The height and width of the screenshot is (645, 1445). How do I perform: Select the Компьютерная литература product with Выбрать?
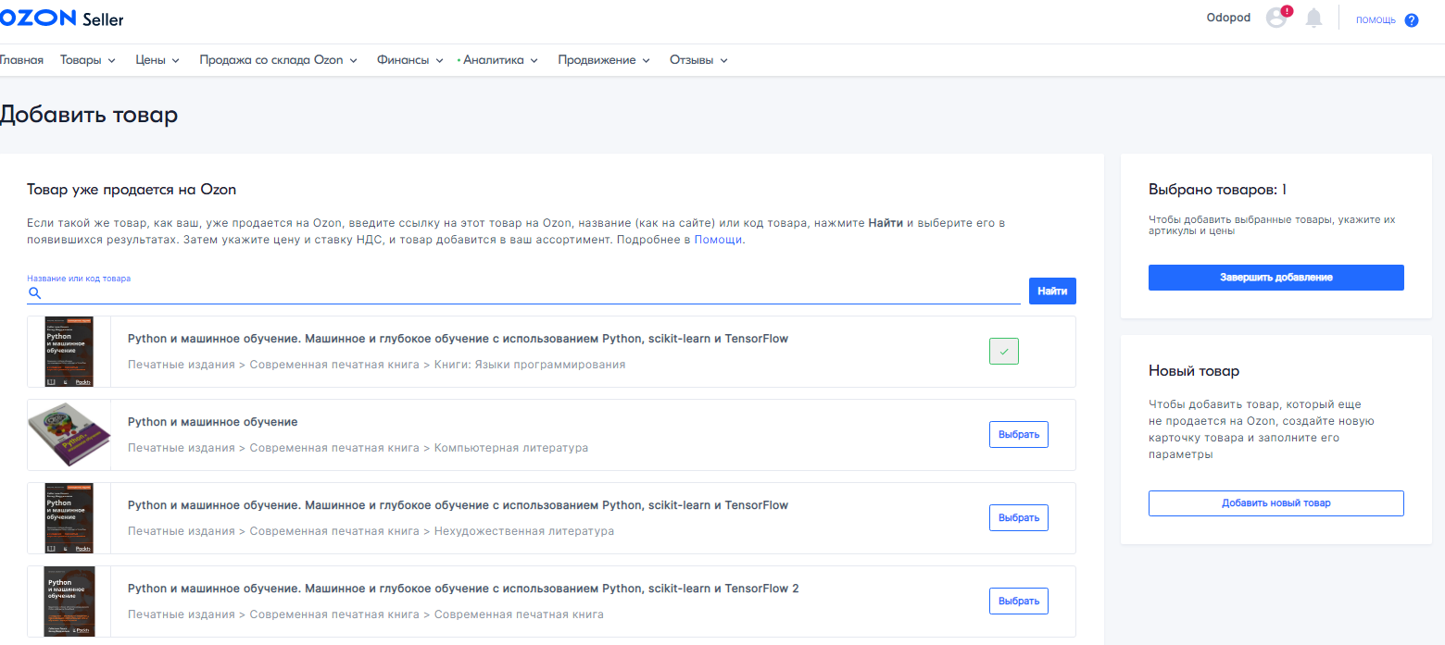tap(1019, 435)
